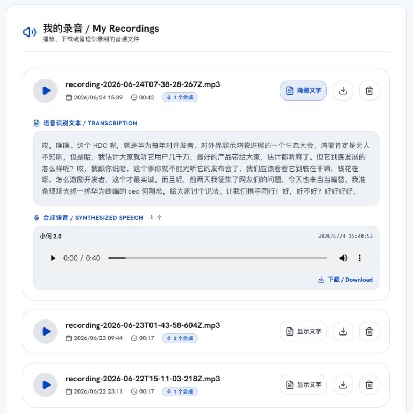The width and height of the screenshot is (413, 413).
Task: Play the 小何 2.0 synthesized audio
Action: pos(53,258)
